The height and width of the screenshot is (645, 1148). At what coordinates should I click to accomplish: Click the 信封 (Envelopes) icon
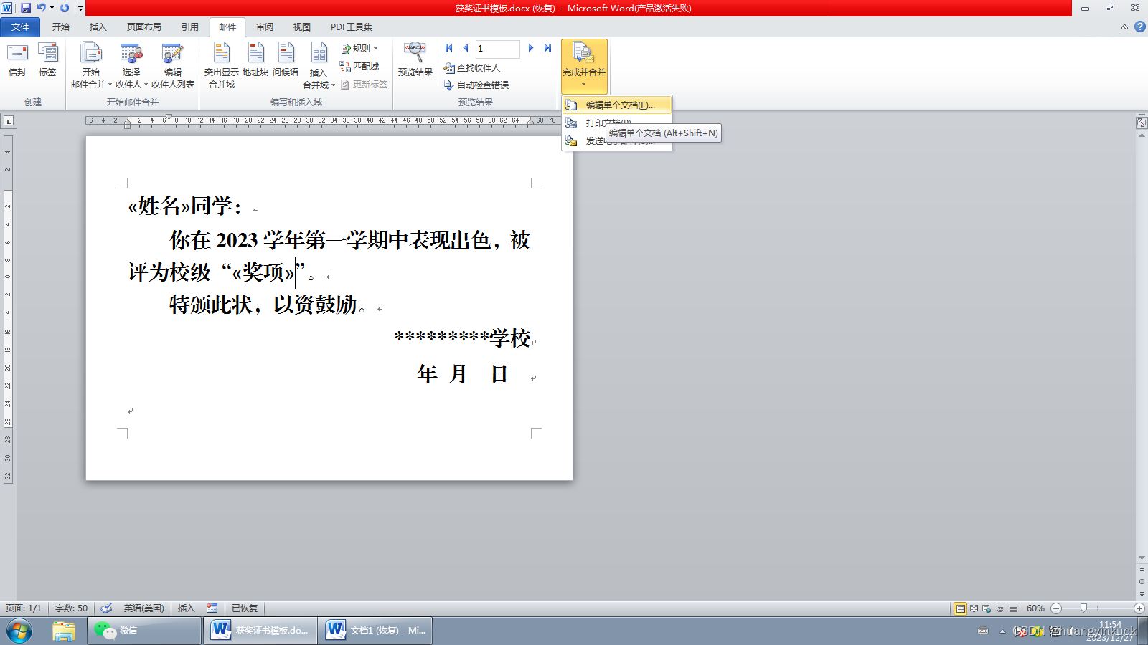pos(17,60)
